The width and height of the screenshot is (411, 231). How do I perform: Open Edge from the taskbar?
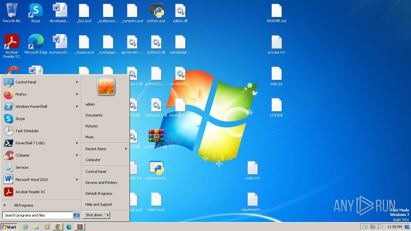[x=69, y=227]
